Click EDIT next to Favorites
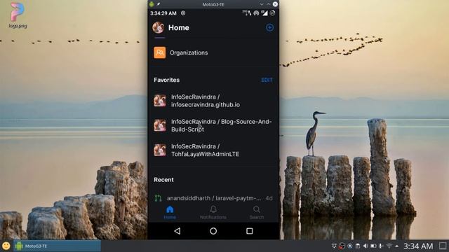449x252 pixels. click(x=267, y=80)
